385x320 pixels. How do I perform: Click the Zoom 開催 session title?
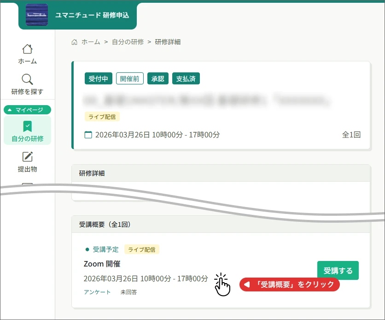[102, 264]
